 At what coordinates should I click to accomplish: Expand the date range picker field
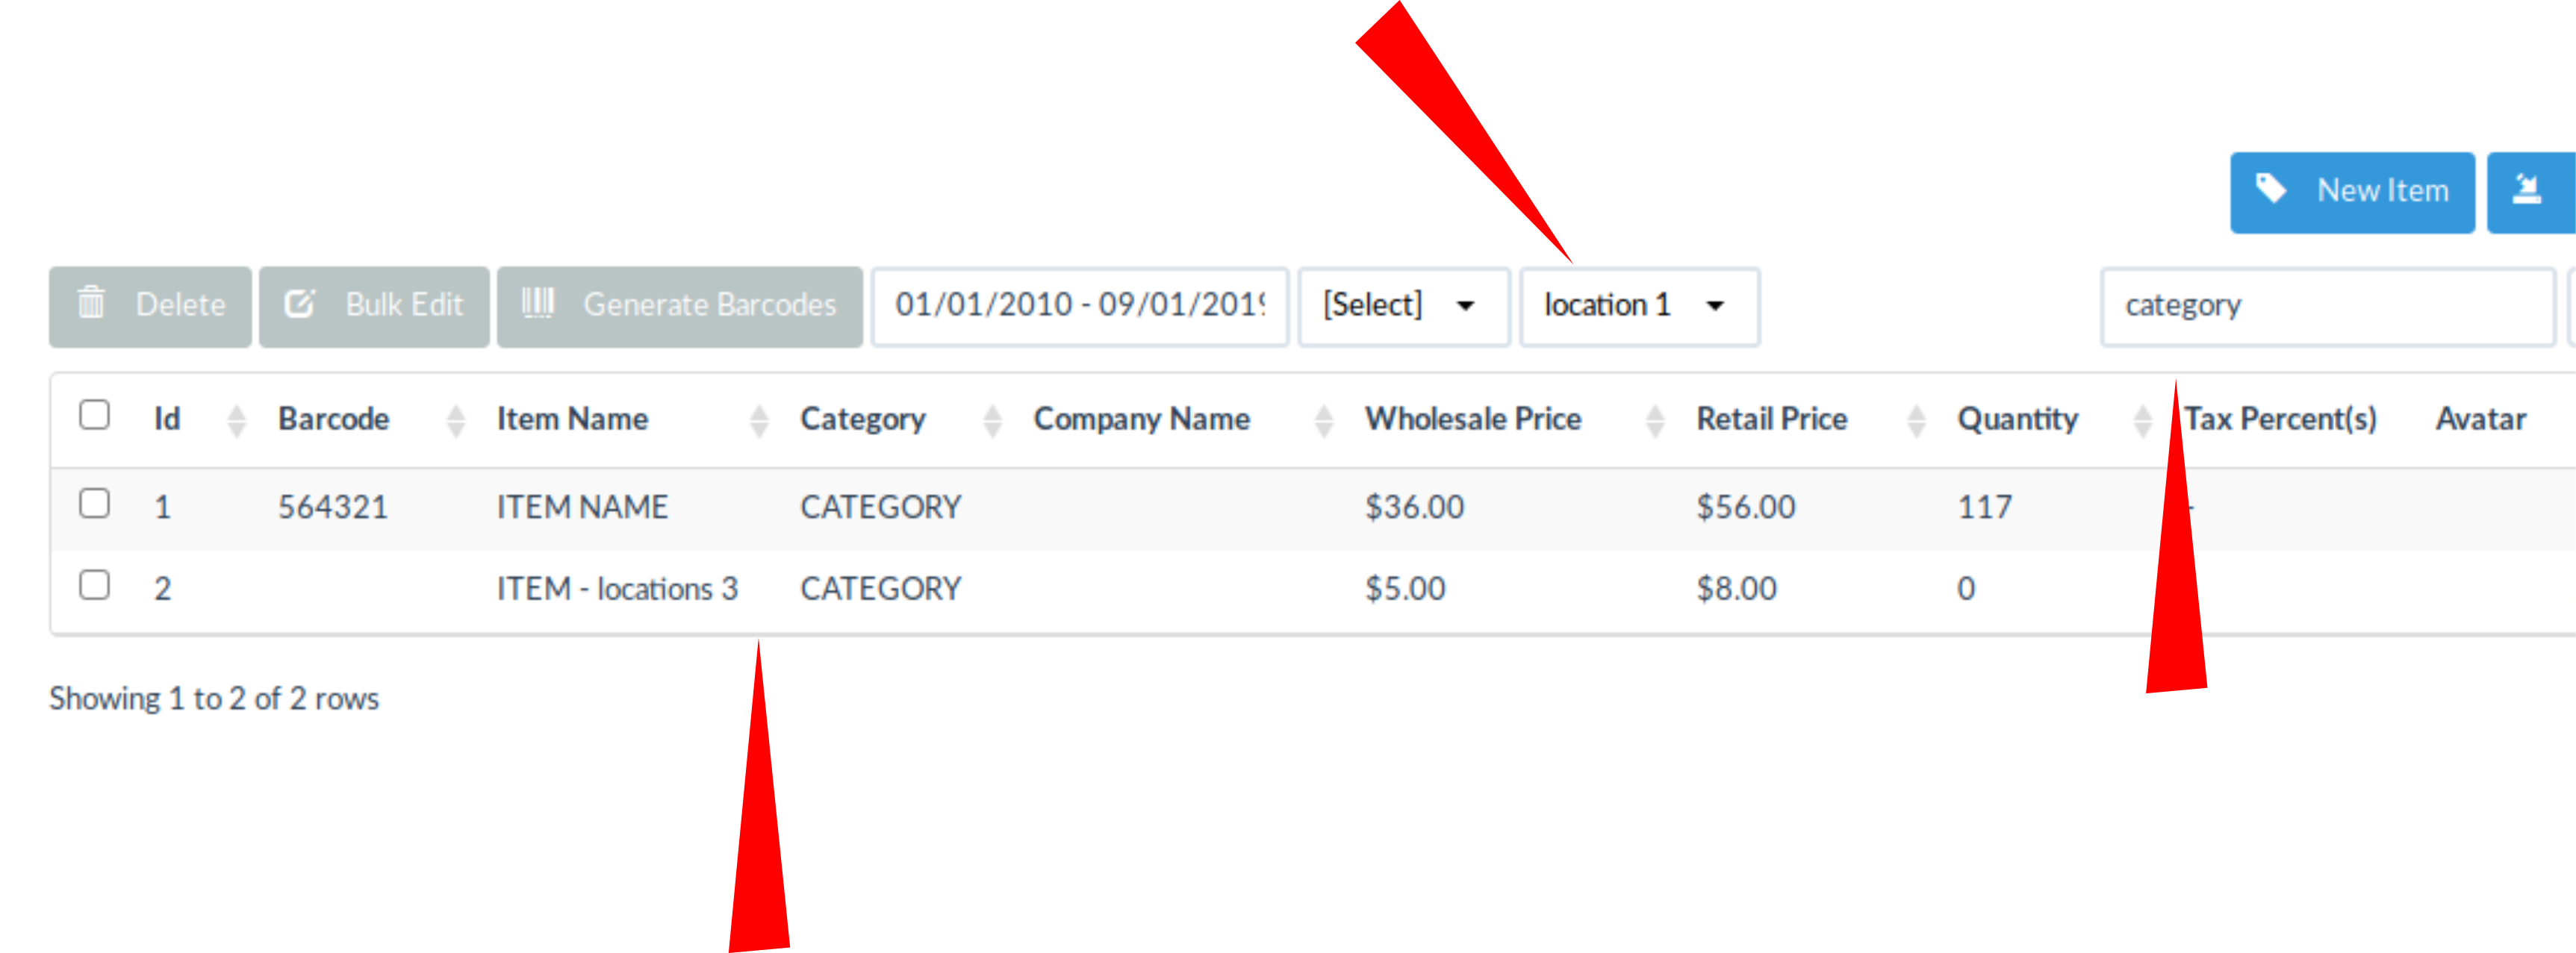[x=1079, y=306]
